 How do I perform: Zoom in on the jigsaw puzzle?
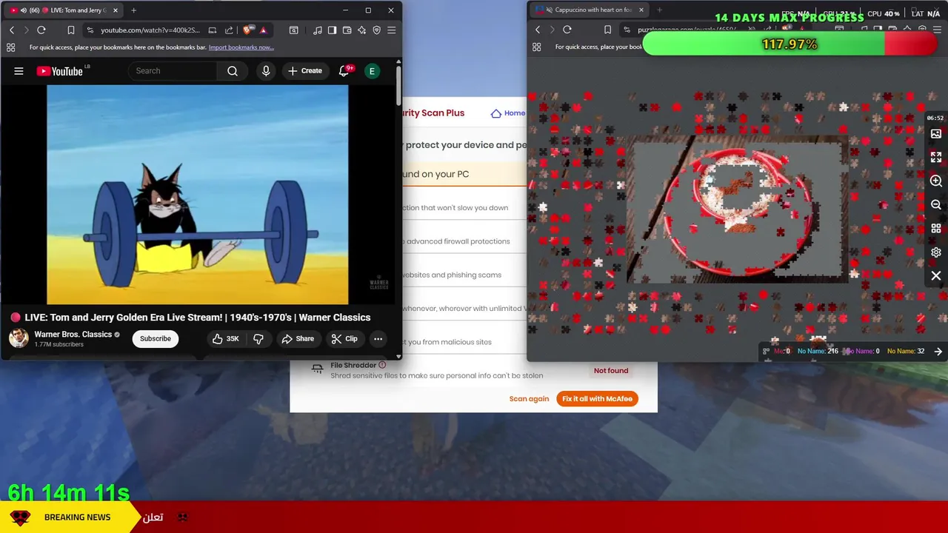pyautogui.click(x=936, y=181)
